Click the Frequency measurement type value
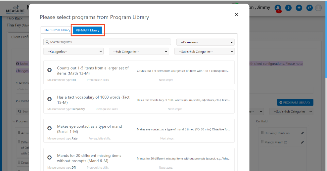This screenshot has height=171, width=327. pos(78,109)
